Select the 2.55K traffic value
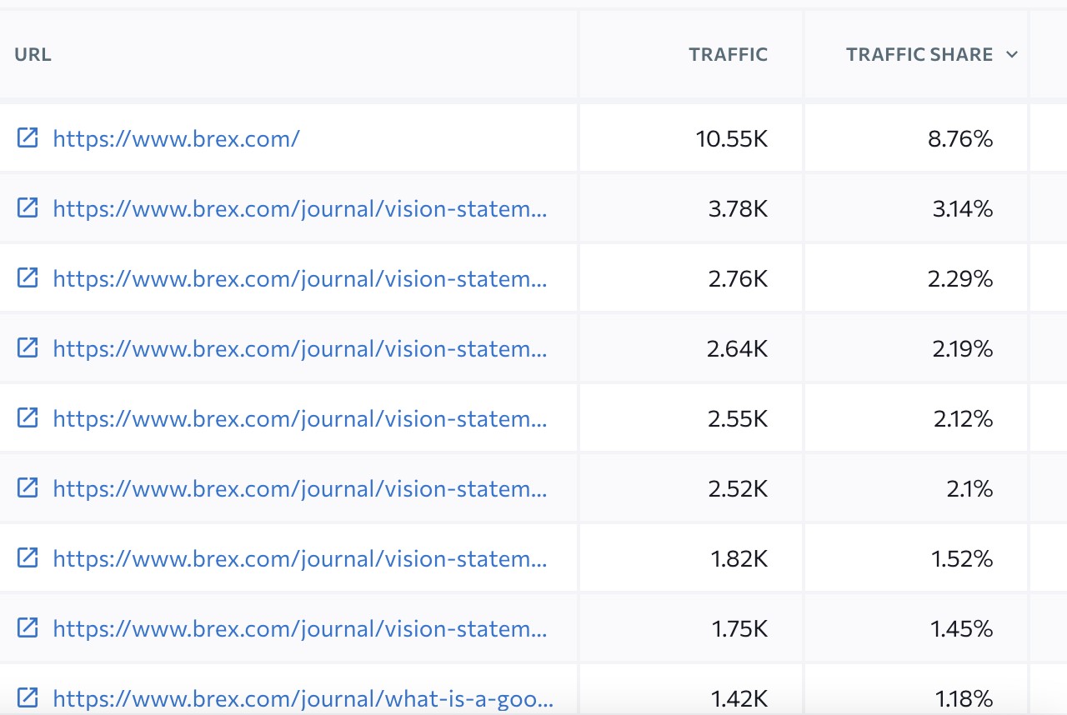 [x=738, y=418]
